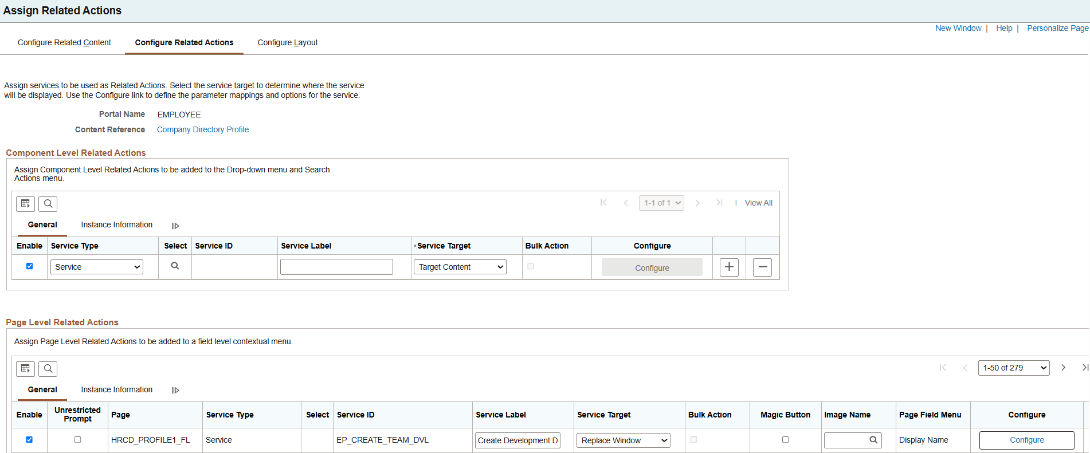Click the Personalize Page link
This screenshot has height=453, width=1090.
(1058, 28)
